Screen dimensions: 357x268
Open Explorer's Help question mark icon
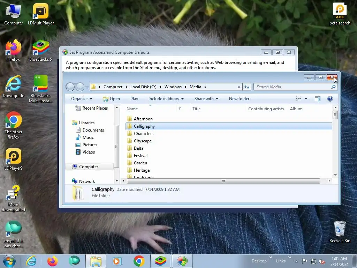point(330,99)
